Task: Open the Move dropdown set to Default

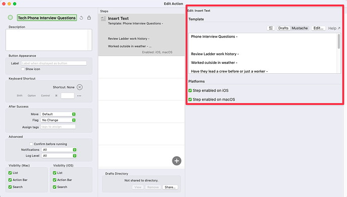Action: click(58, 114)
